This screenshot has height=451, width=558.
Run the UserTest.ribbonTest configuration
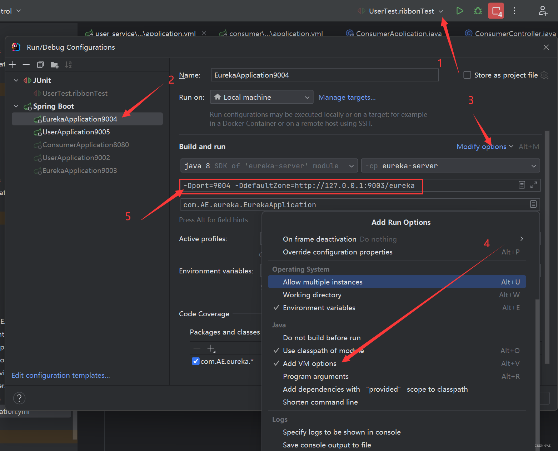460,11
